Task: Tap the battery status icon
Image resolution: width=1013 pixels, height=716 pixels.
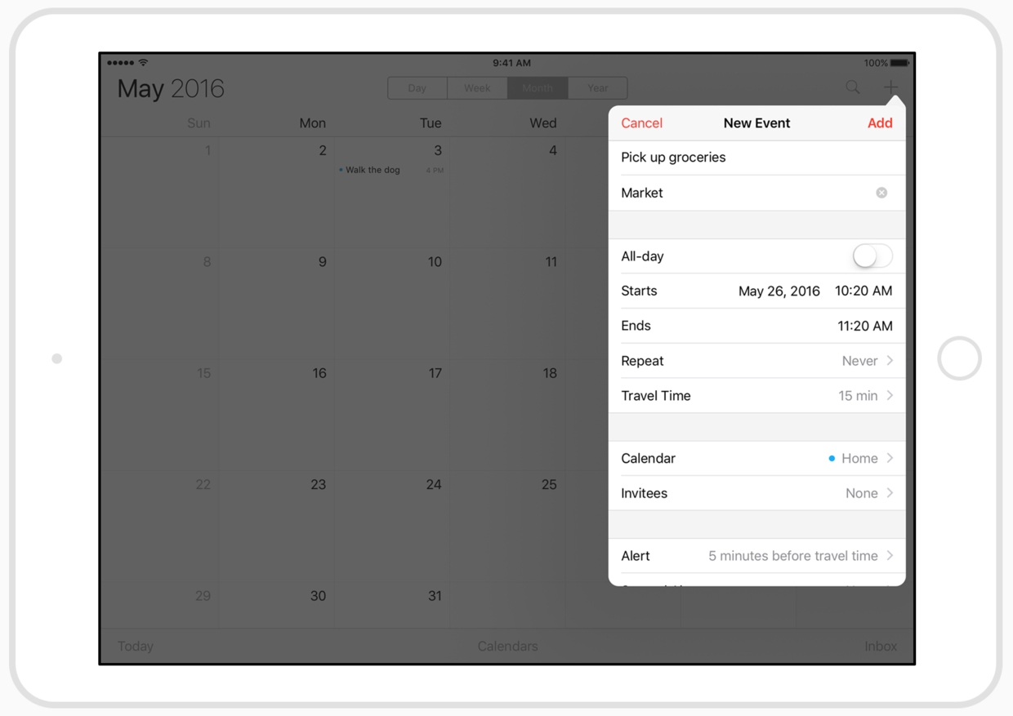Action: point(899,63)
